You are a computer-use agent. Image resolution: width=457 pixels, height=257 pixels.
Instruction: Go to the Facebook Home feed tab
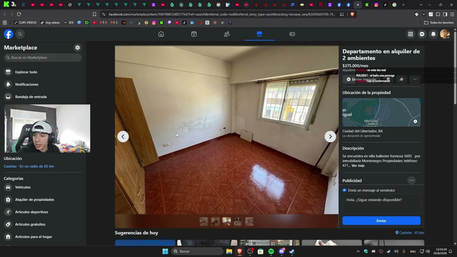(x=161, y=34)
